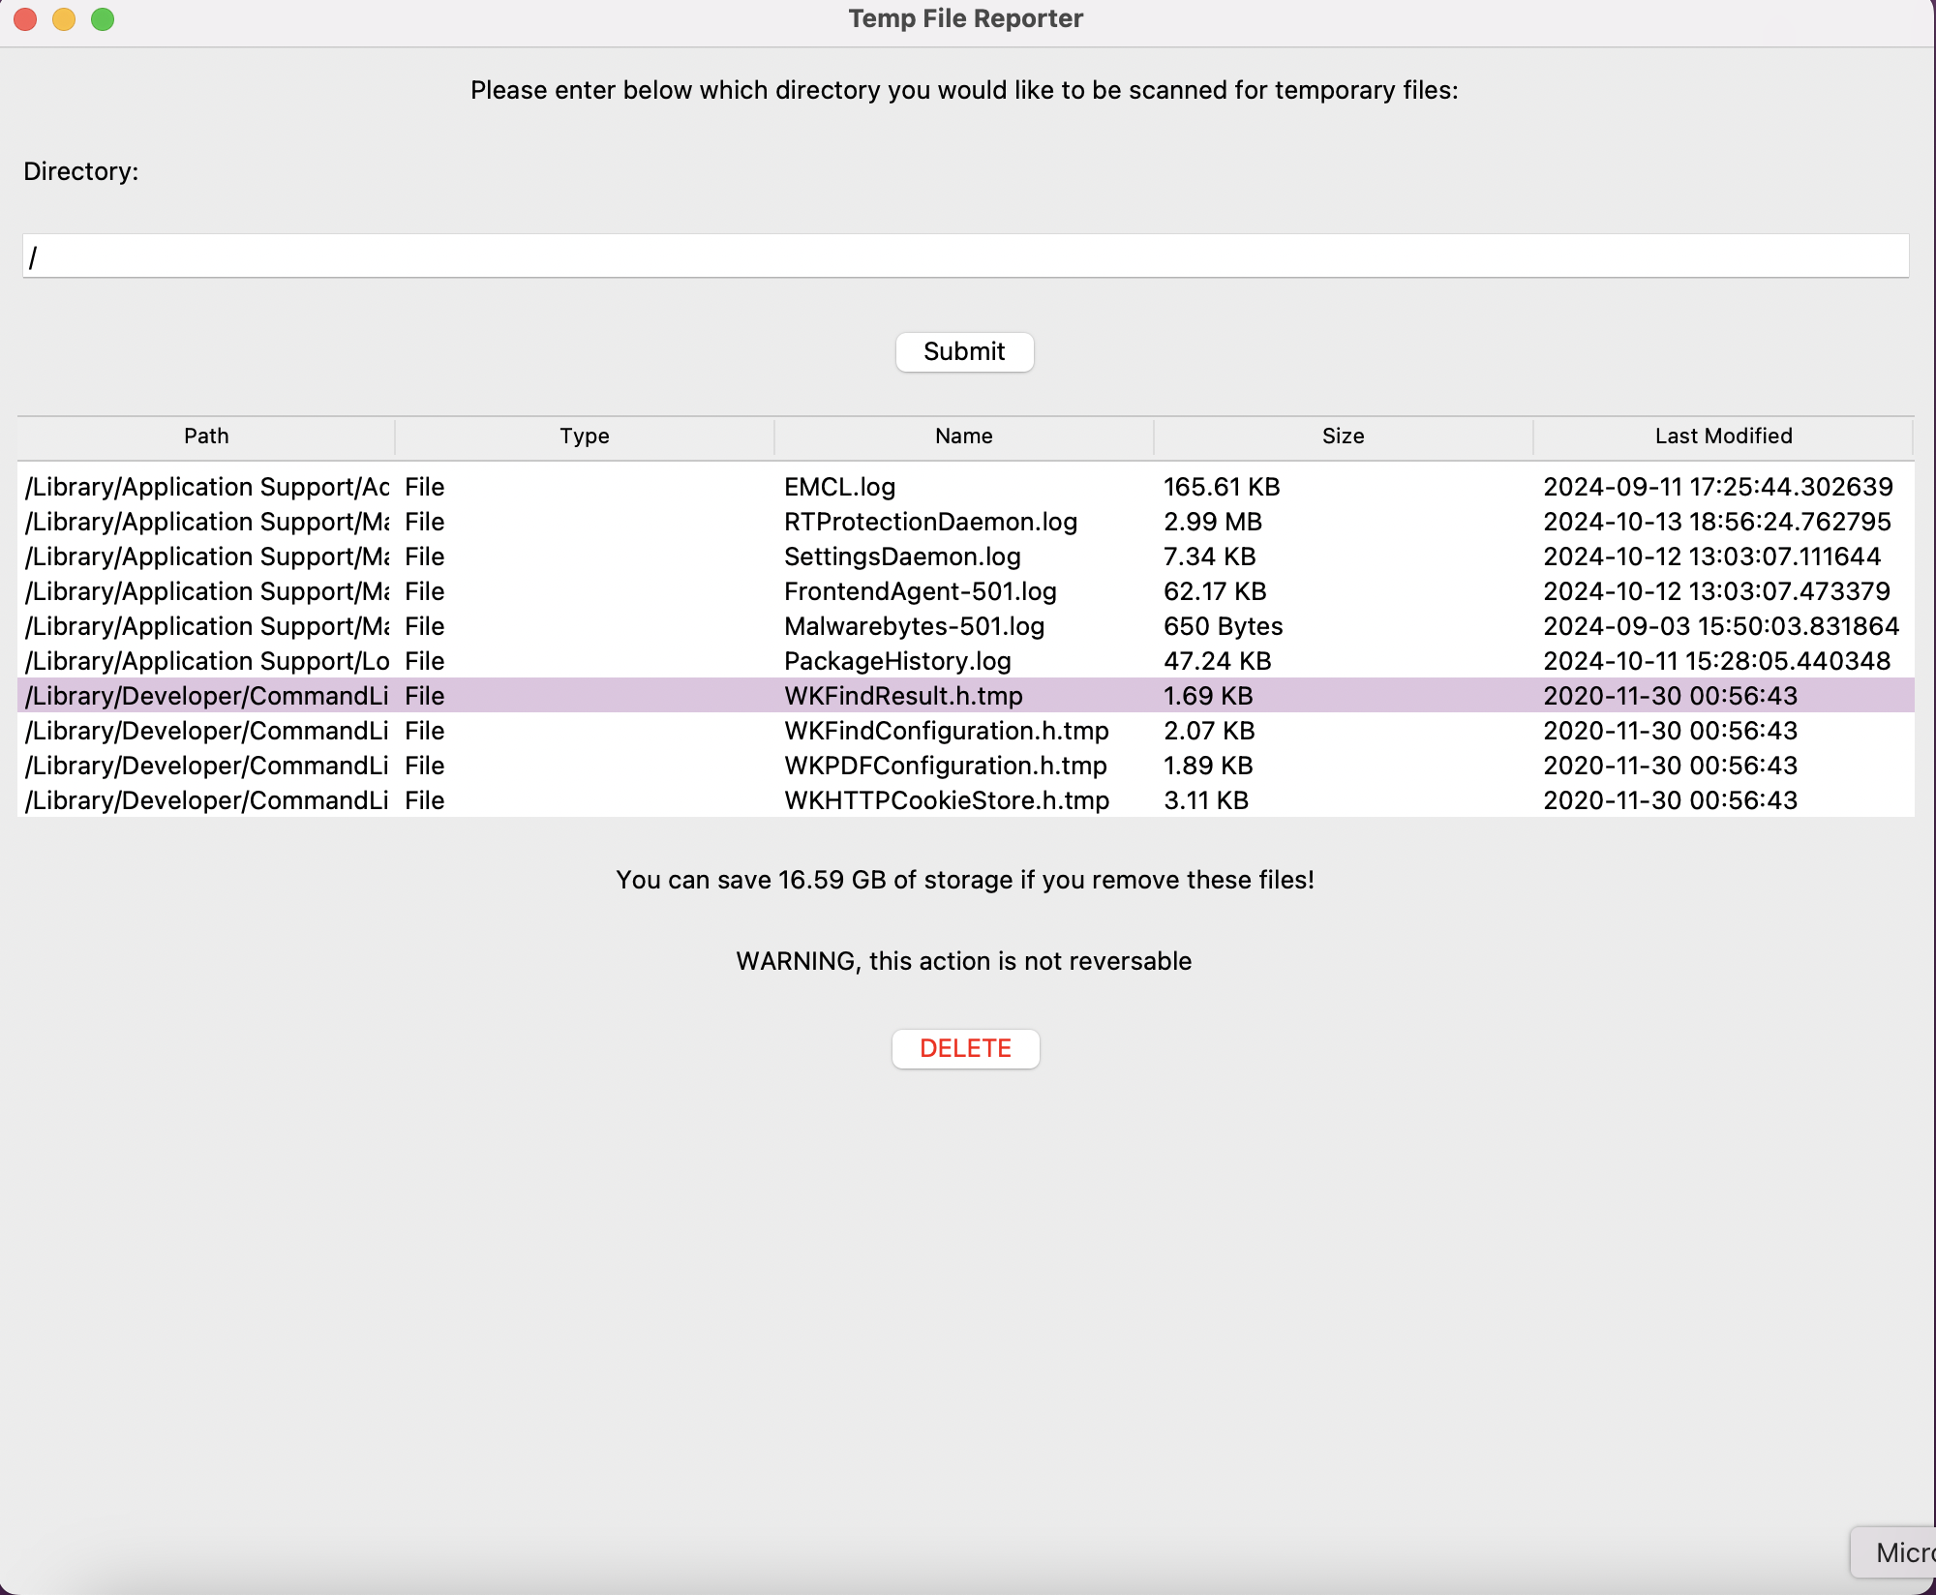Image resolution: width=1936 pixels, height=1595 pixels.
Task: Select the PackageHistory.log row
Action: point(965,661)
